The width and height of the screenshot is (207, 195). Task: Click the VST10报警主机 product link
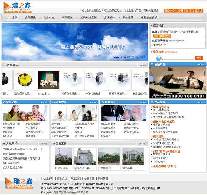(x=161, y=110)
